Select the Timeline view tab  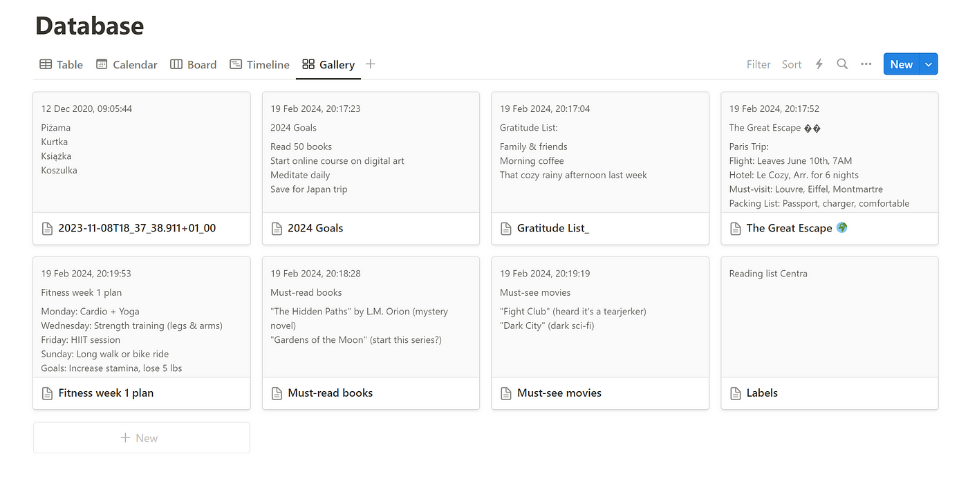pyautogui.click(x=259, y=64)
